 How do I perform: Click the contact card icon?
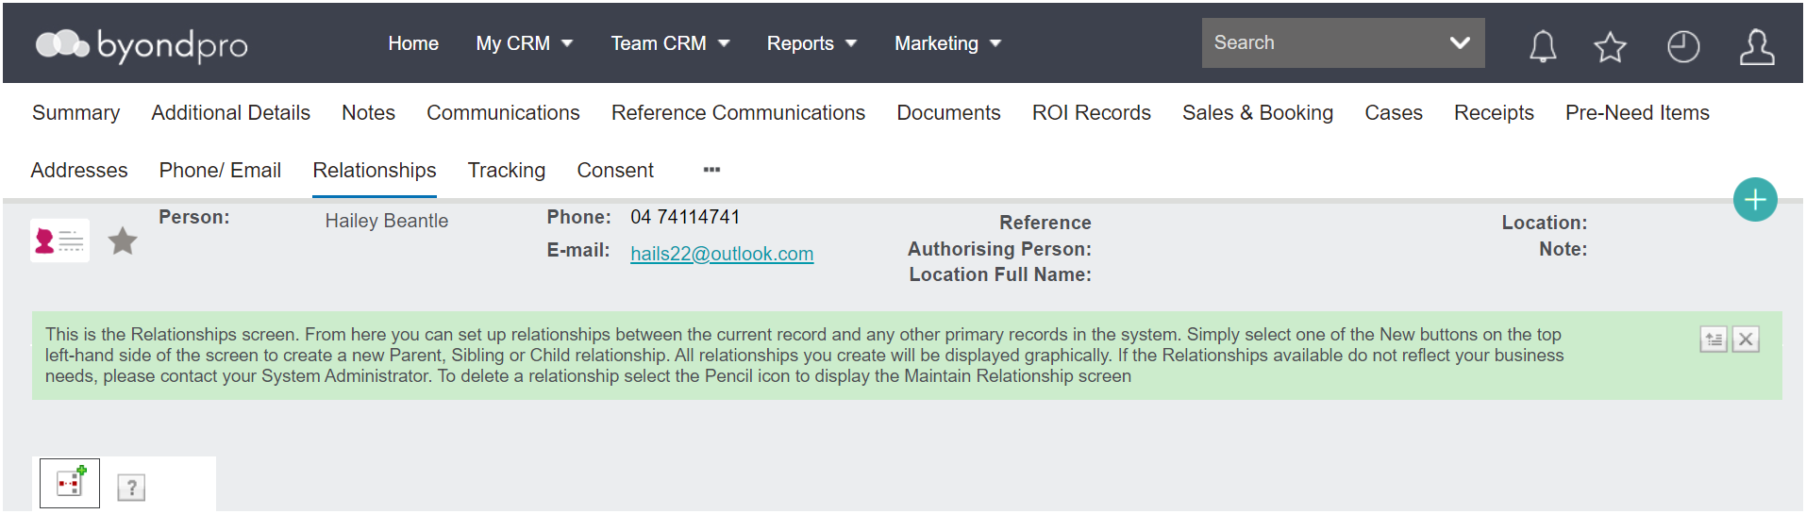(59, 240)
